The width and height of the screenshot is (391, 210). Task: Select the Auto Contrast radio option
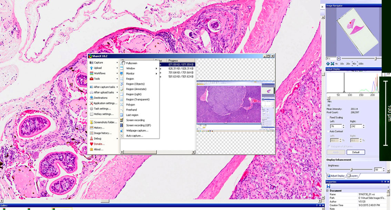328,131
